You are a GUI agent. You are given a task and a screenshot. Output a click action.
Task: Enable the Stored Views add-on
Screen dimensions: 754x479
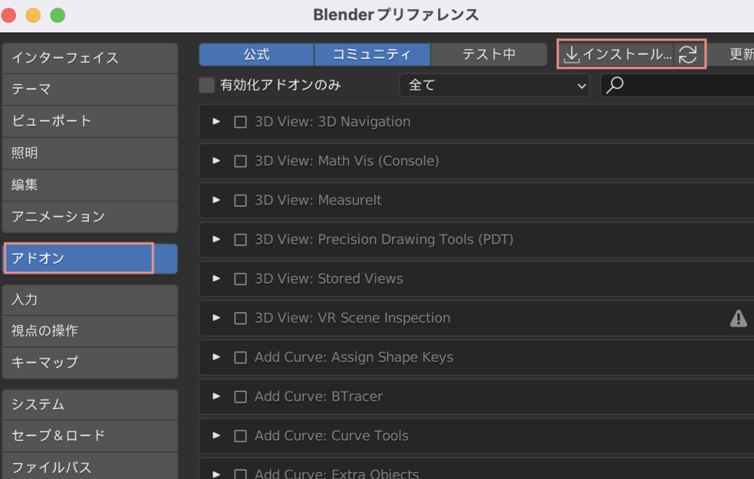(241, 278)
